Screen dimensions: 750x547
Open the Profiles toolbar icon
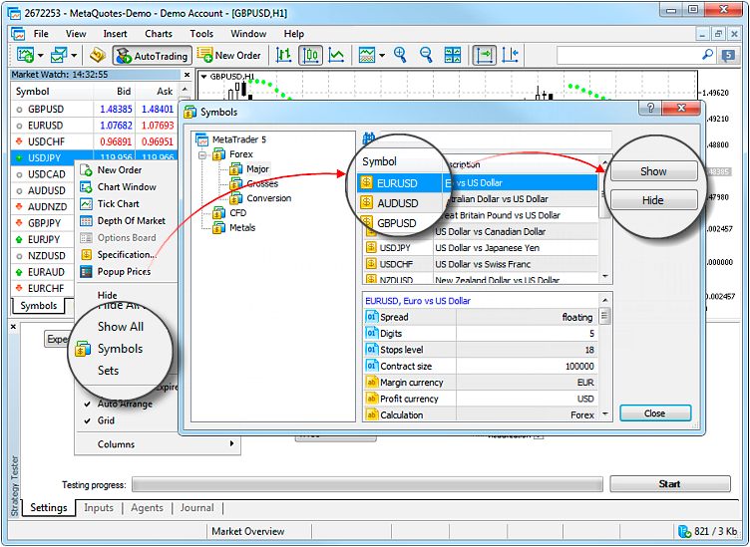tap(59, 55)
